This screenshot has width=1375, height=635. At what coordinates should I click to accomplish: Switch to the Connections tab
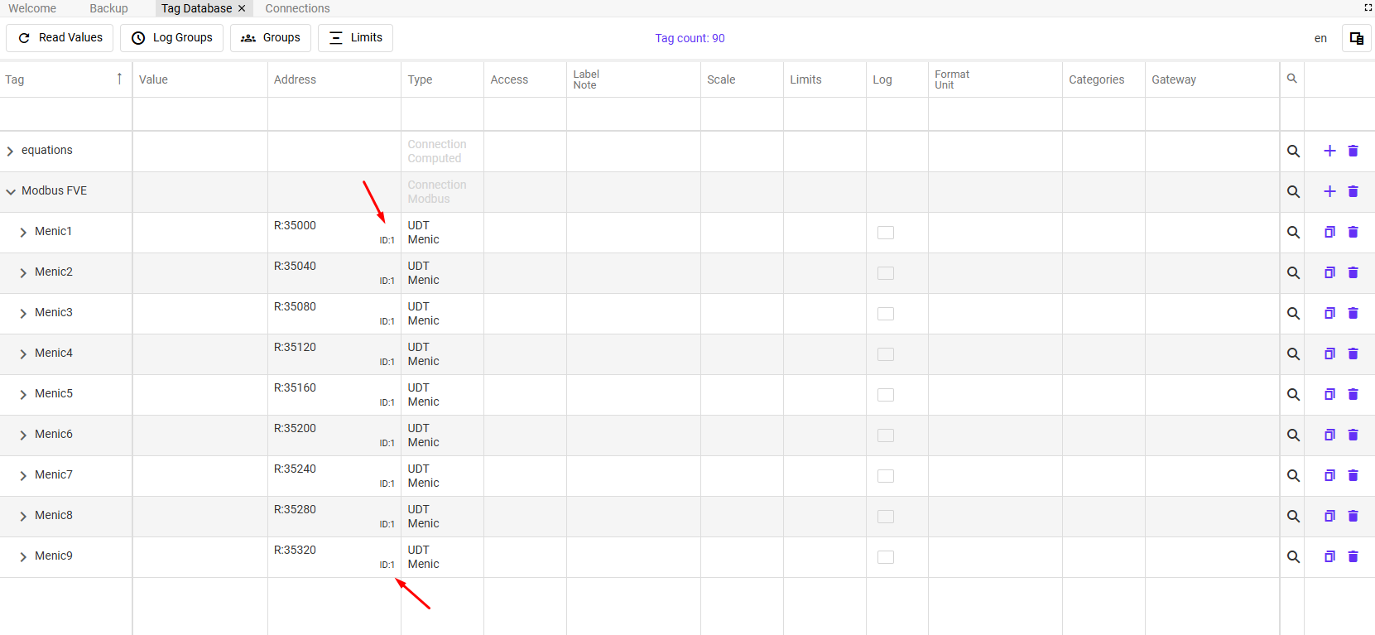click(x=297, y=8)
